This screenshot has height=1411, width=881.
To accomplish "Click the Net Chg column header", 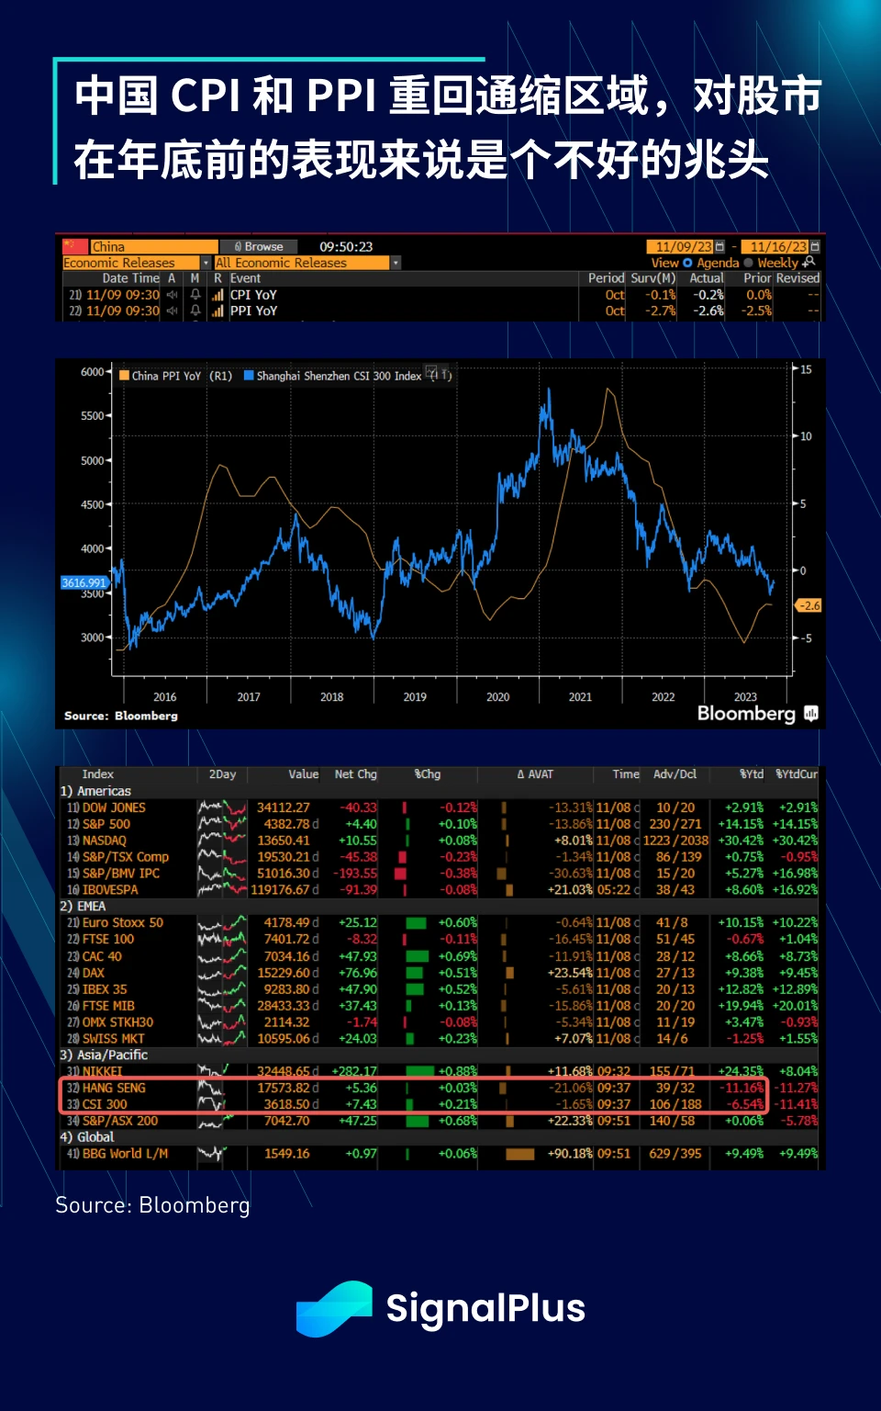I will [356, 774].
